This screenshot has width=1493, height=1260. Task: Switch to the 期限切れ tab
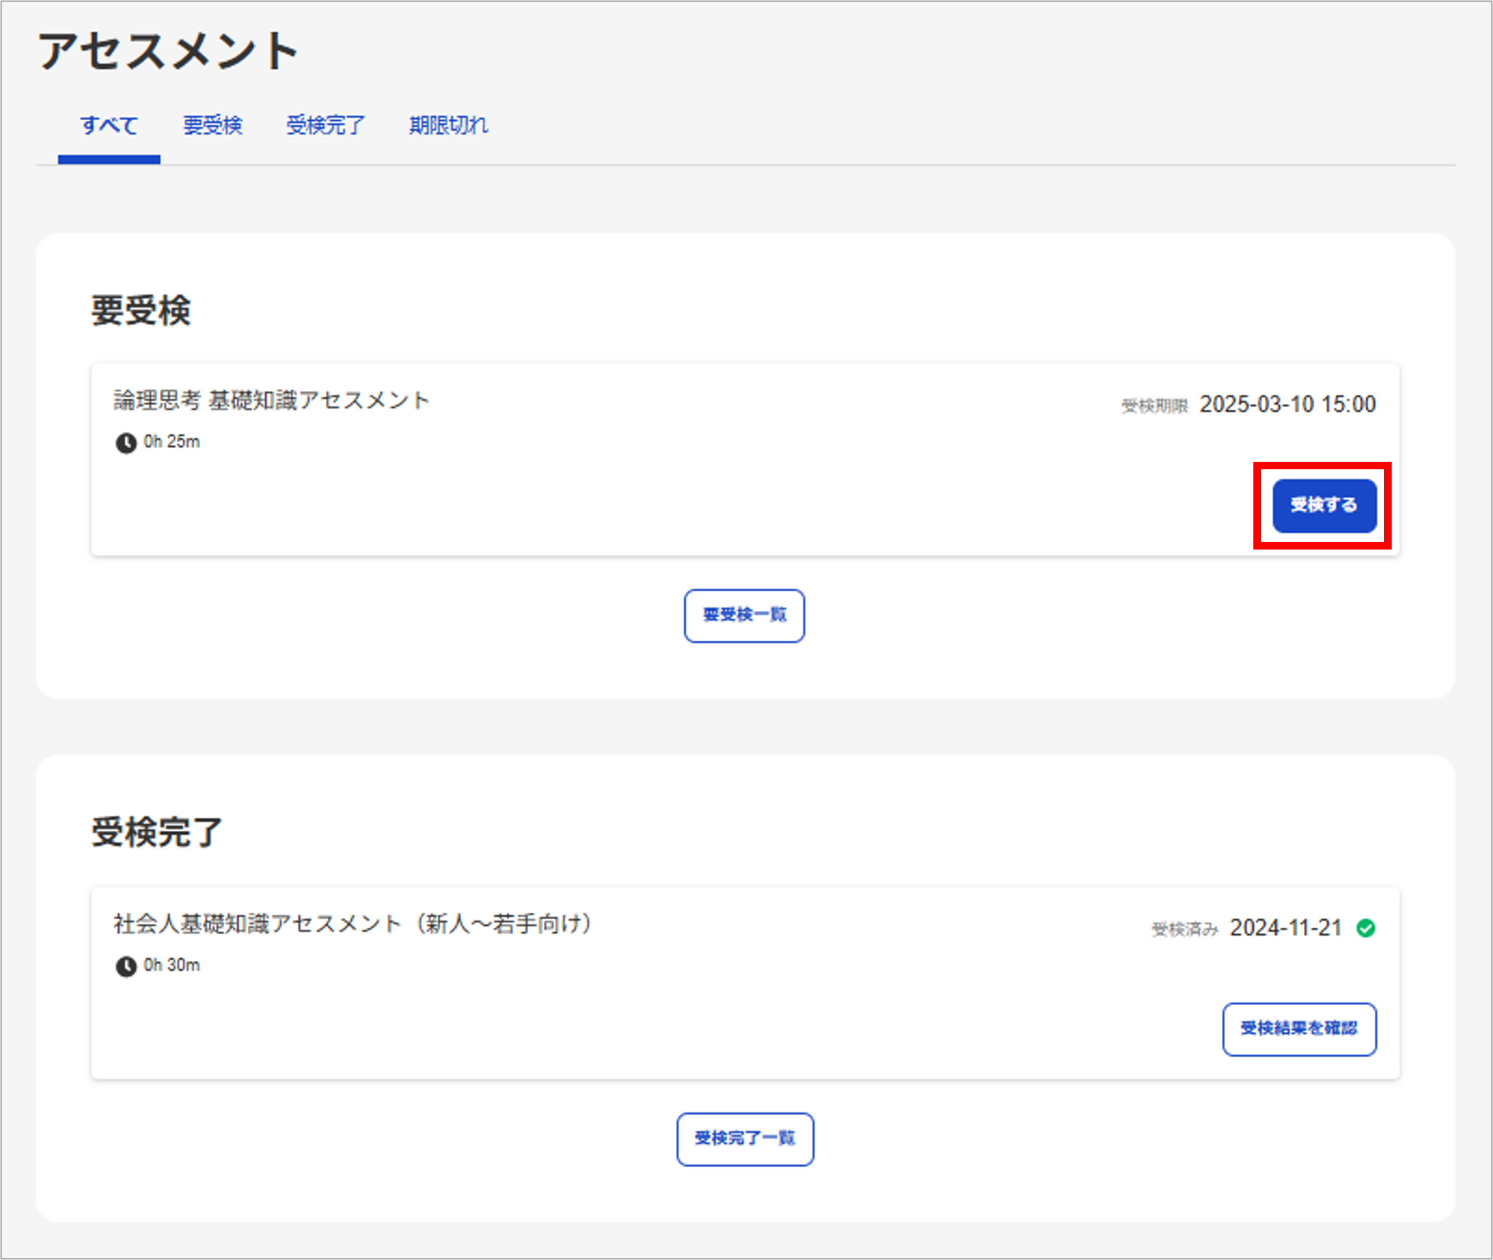(x=448, y=126)
